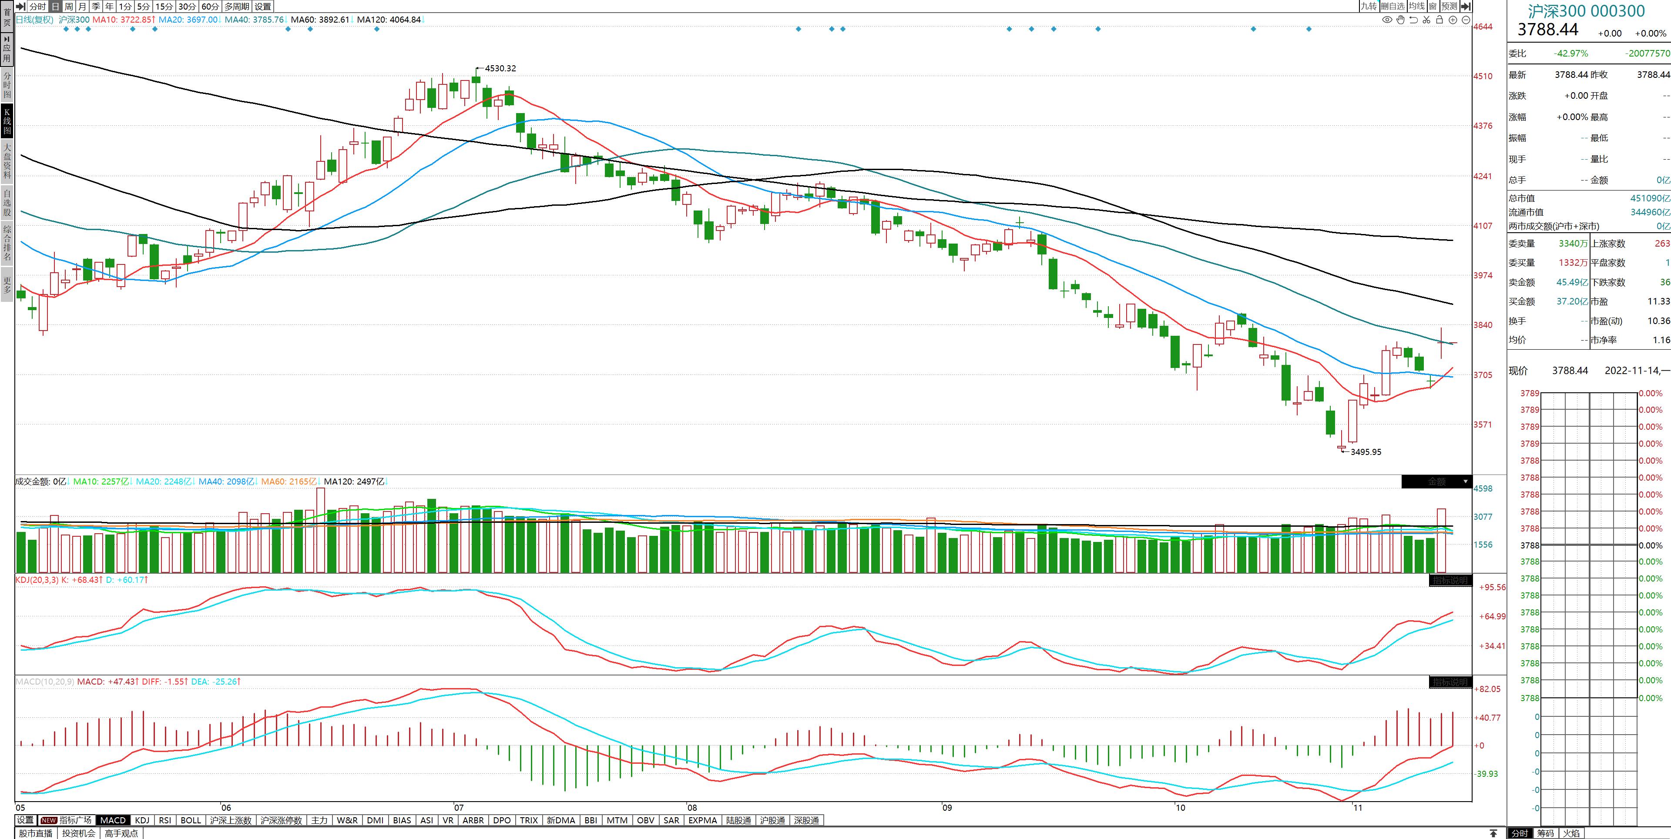Click the right panel collapse arrow icon
This screenshot has width=1671, height=839.
point(1466,7)
